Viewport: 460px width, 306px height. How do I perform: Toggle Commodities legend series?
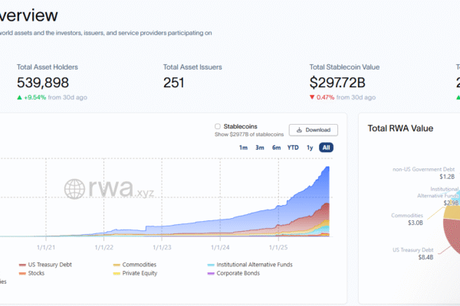pos(140,265)
